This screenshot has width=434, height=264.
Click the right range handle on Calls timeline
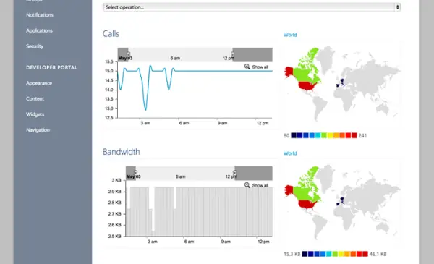click(x=232, y=55)
